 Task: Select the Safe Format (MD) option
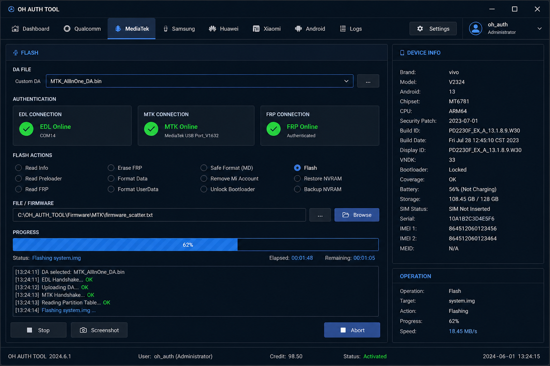tap(204, 168)
